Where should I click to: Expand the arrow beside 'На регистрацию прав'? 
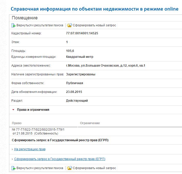(12, 149)
